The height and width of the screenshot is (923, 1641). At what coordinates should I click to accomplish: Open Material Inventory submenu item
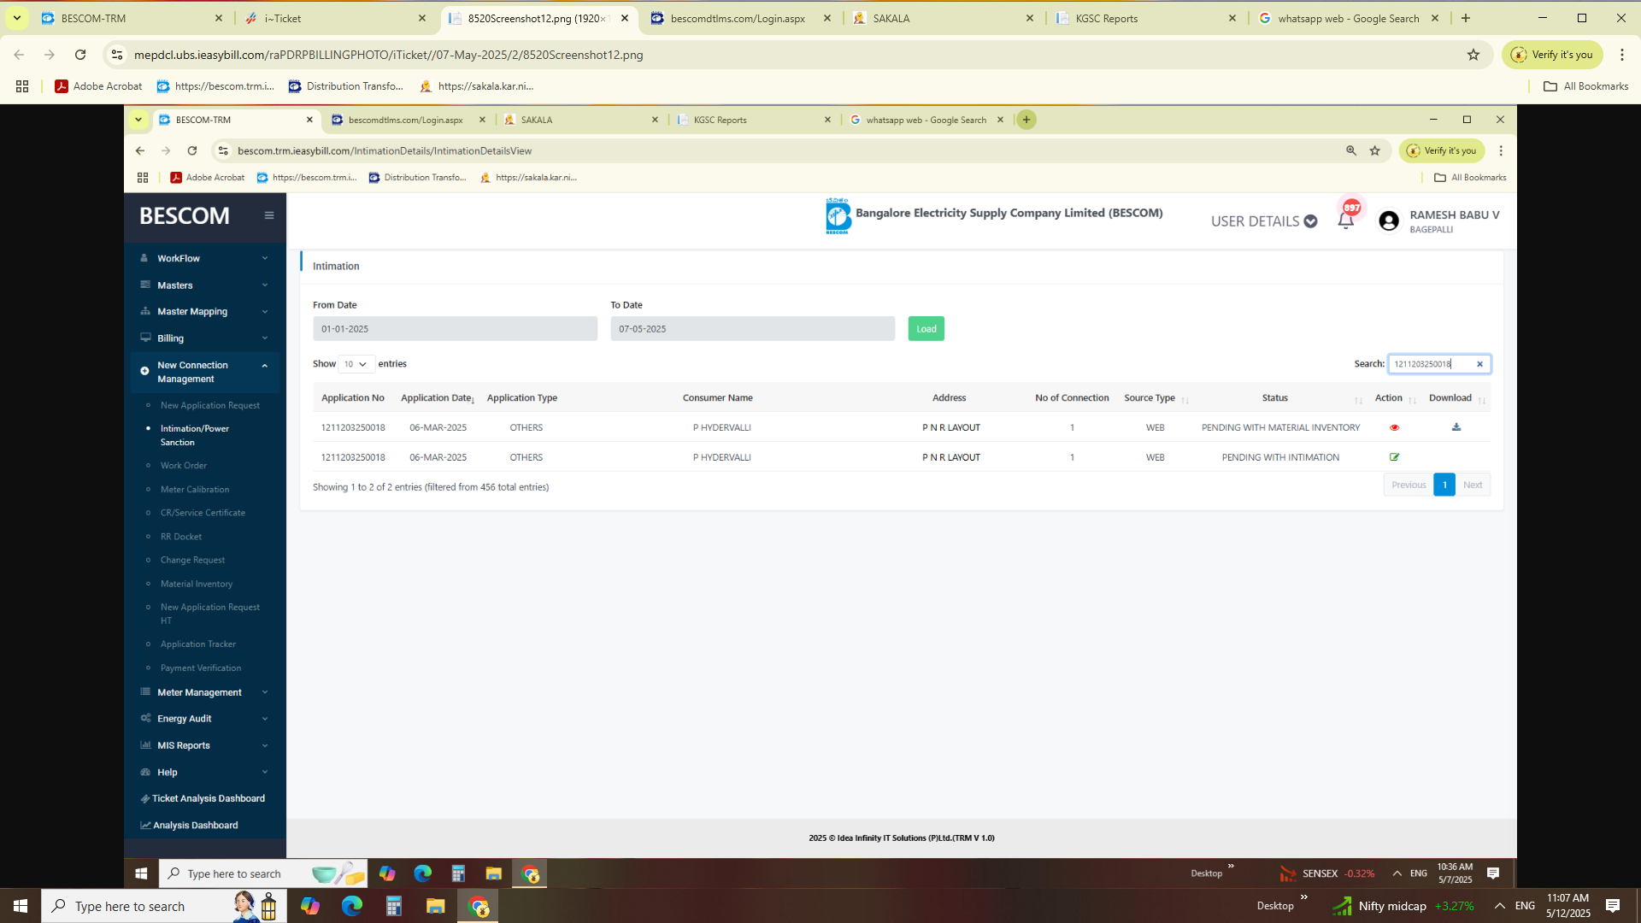(x=197, y=584)
